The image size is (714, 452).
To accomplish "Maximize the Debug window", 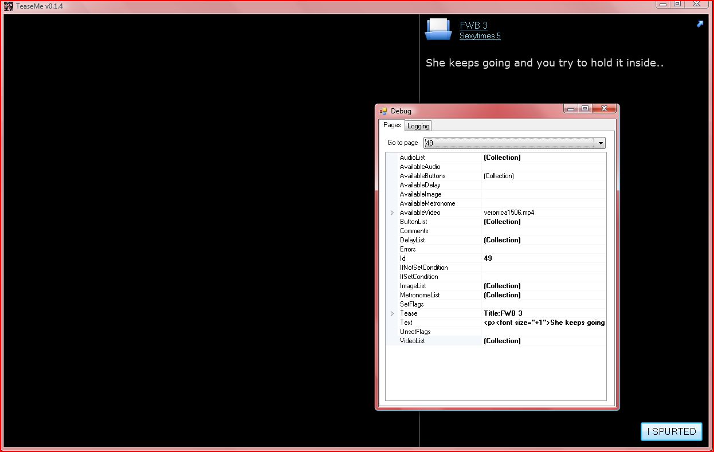I will click(584, 108).
